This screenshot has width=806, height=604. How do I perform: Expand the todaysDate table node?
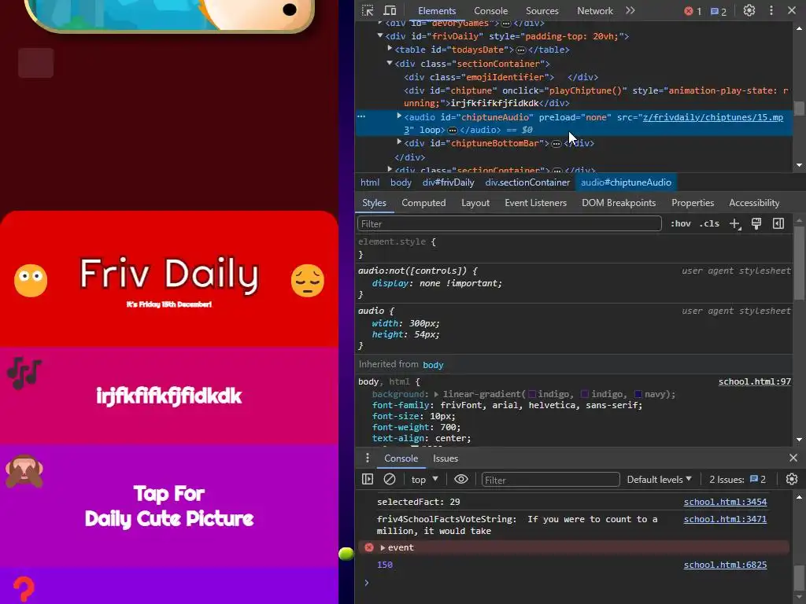(390, 49)
